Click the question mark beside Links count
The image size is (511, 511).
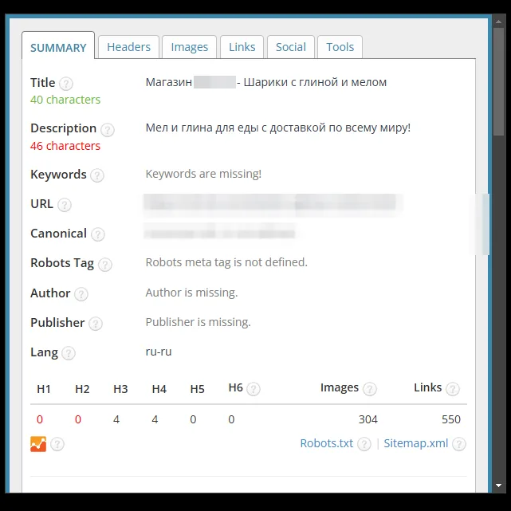[453, 389]
